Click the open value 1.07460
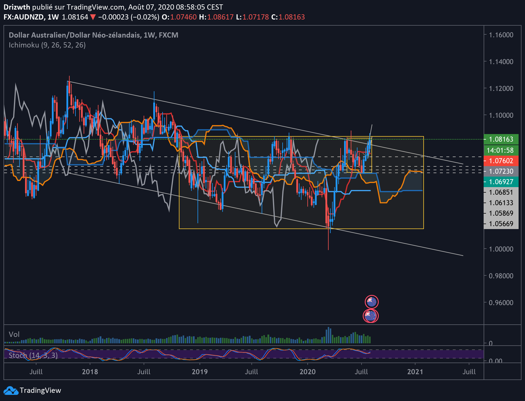 coord(183,17)
